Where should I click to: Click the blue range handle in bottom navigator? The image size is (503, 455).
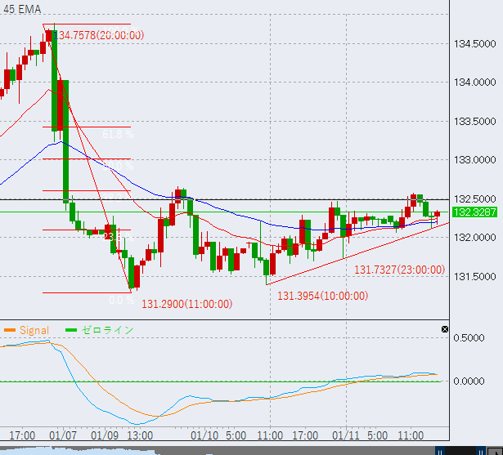click(440, 450)
